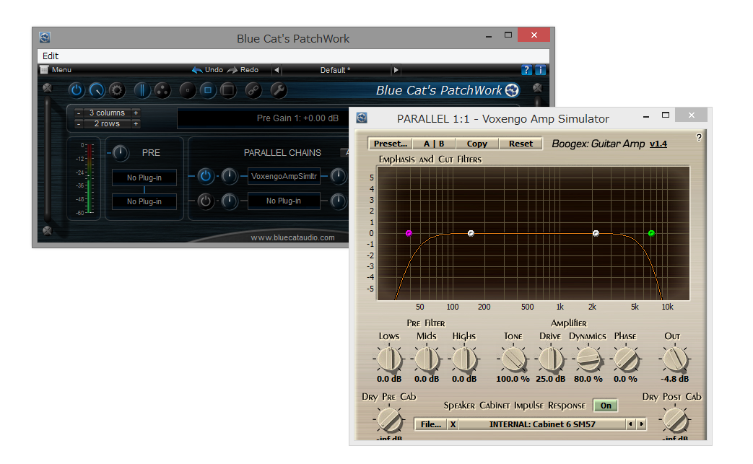753x464 pixels.
Task: Click the Voxengo Amp Simulator window title icon
Action: tap(362, 118)
